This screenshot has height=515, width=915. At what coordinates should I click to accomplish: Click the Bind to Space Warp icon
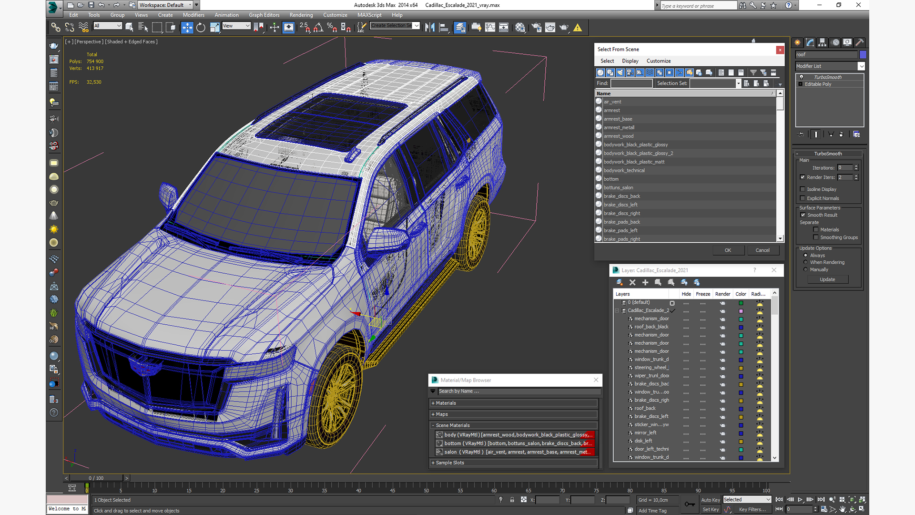[x=83, y=28]
